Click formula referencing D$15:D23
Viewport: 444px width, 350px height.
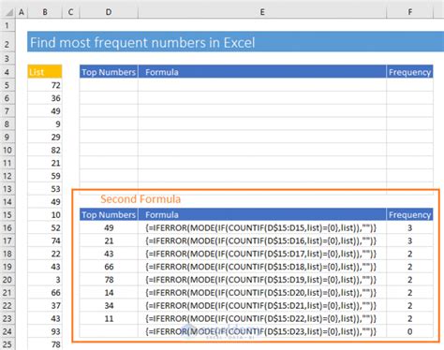click(262, 331)
